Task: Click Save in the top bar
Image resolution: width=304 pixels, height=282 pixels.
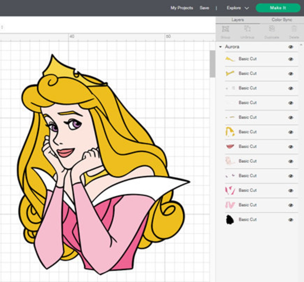Action: pyautogui.click(x=204, y=8)
